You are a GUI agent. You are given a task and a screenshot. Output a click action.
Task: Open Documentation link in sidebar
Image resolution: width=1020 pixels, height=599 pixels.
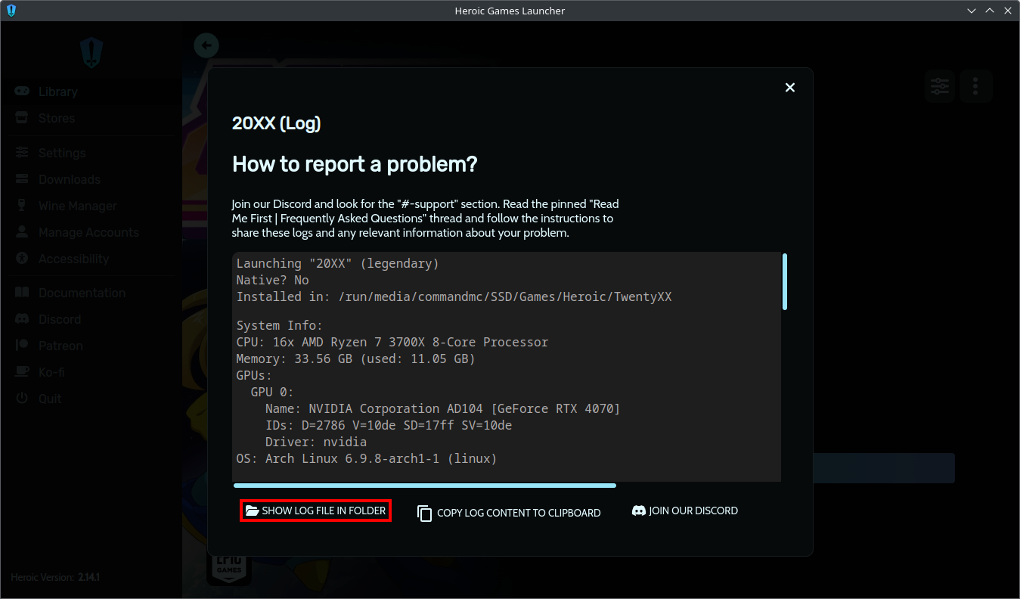(91, 293)
